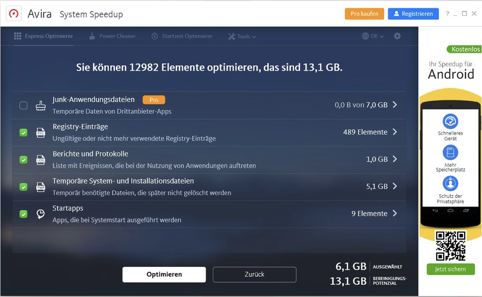Expand Junk-Anwendungsdateien details chevron
This screenshot has width=482, height=297.
tap(395, 105)
